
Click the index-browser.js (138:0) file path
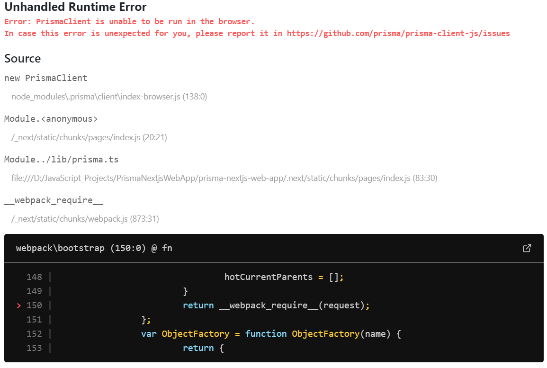[109, 97]
